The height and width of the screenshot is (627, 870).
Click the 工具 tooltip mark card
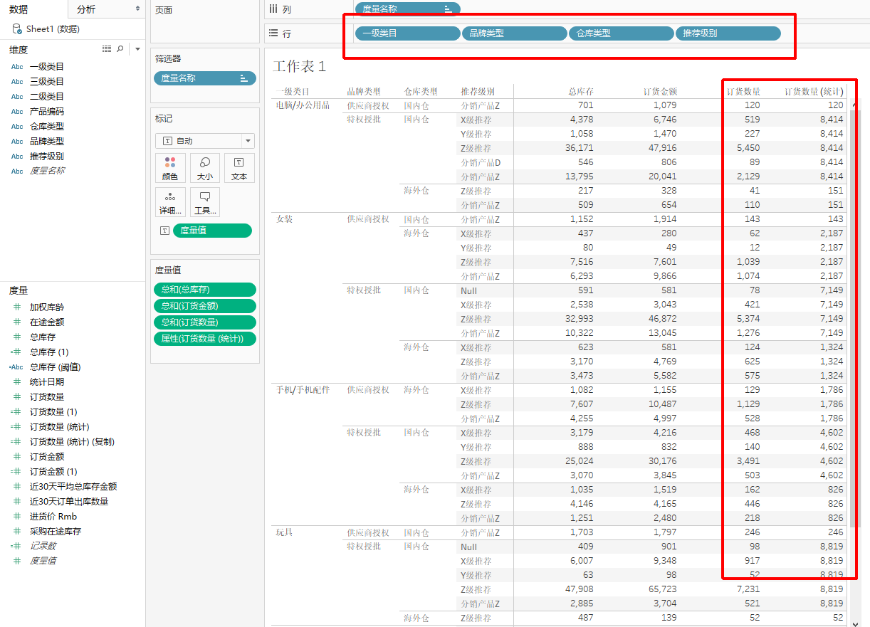204,202
